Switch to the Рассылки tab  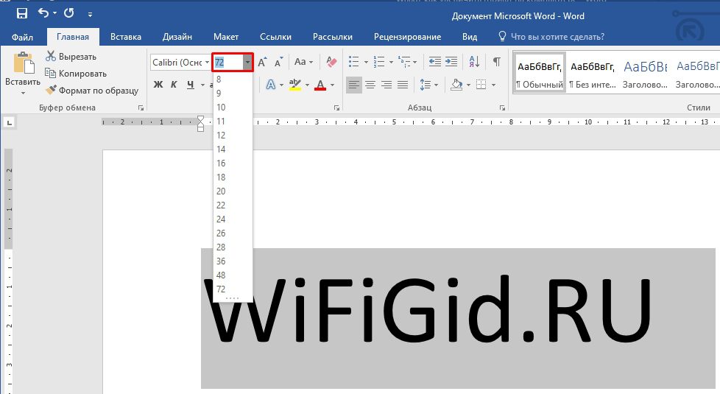tap(333, 37)
